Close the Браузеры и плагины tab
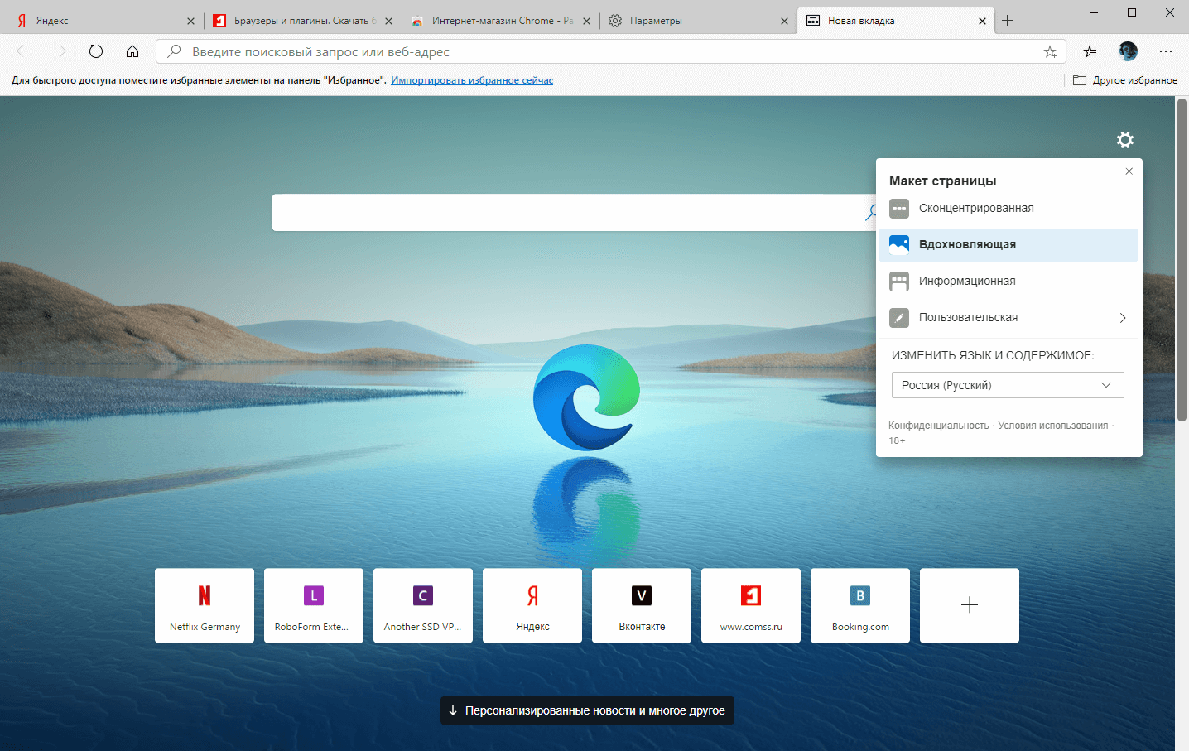This screenshot has width=1189, height=751. (388, 21)
